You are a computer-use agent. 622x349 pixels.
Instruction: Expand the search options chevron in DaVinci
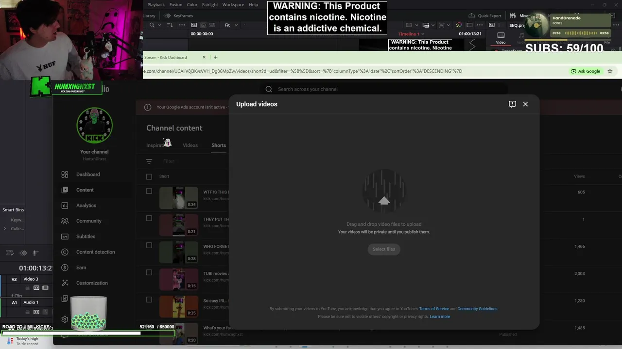[x=159, y=25]
